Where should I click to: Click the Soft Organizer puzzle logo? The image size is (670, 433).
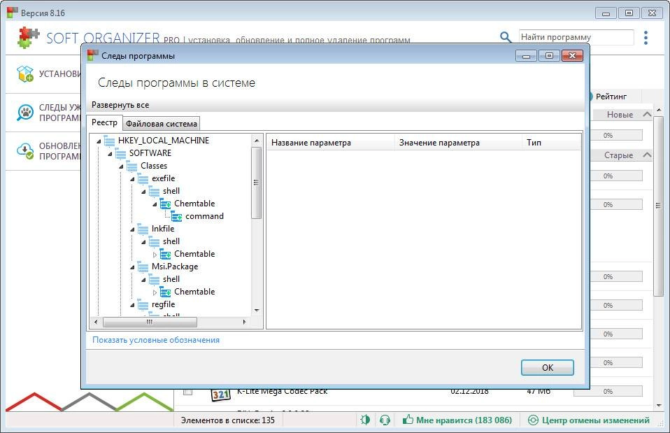(x=28, y=38)
